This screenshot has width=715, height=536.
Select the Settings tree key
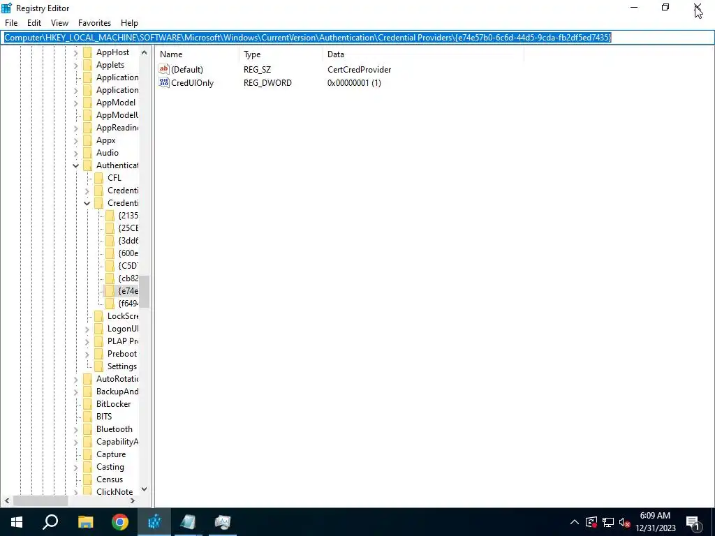121,366
